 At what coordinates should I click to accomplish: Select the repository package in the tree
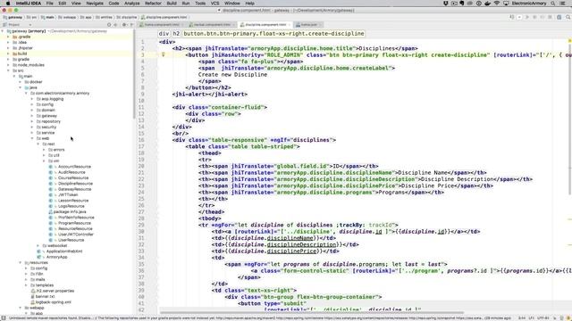pyautogui.click(x=51, y=121)
